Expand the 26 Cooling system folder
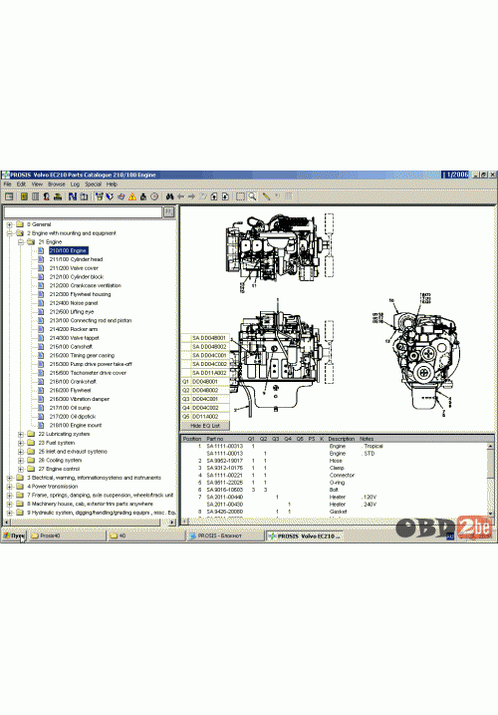 (x=21, y=460)
